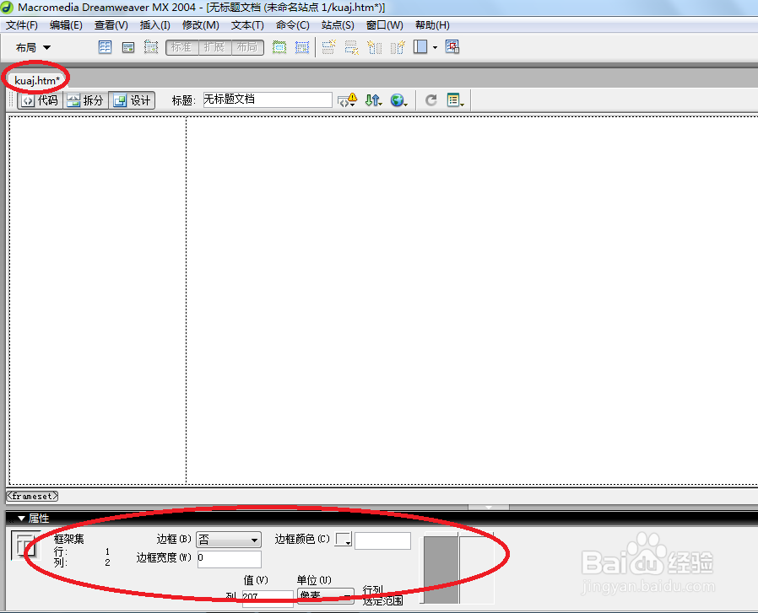Screen dimensions: 758x613
Task: Show 拆分 (Split) view
Action: coord(85,100)
